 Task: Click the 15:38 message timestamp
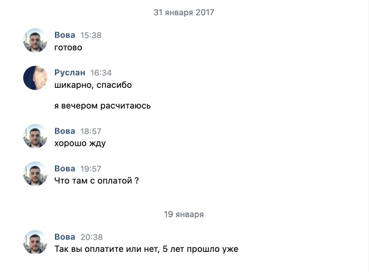tap(91, 35)
